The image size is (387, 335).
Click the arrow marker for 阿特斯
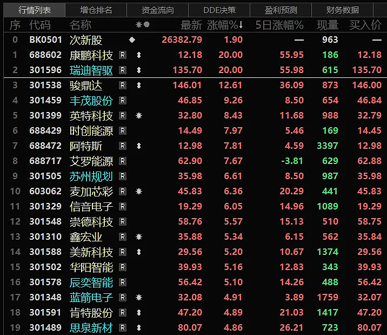(139, 146)
